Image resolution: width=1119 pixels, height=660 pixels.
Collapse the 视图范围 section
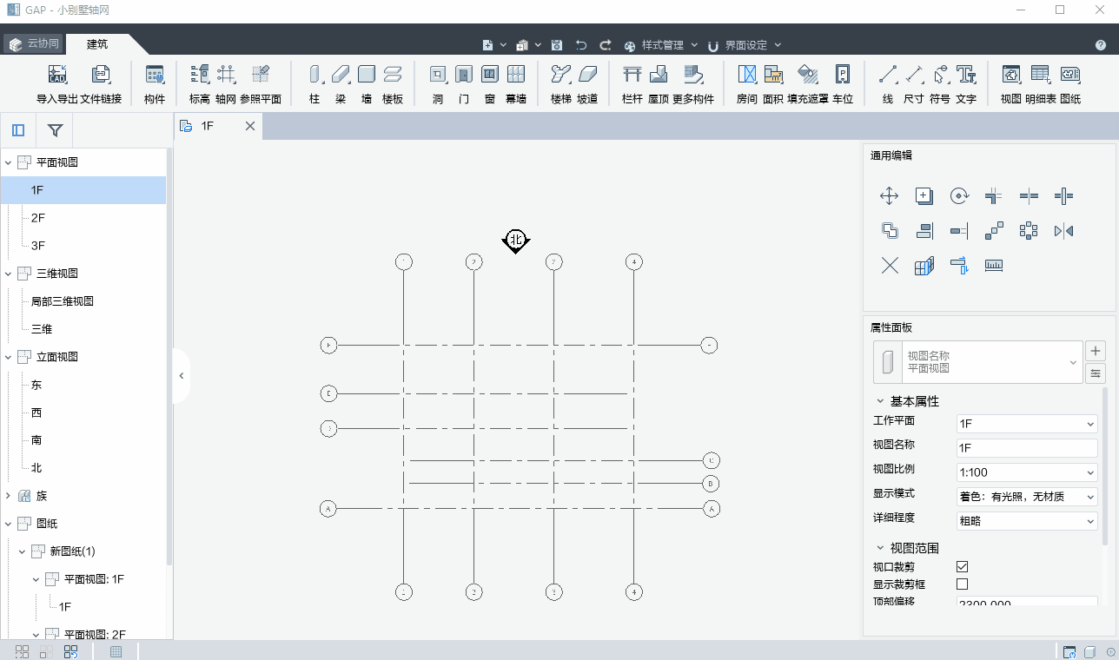click(878, 548)
